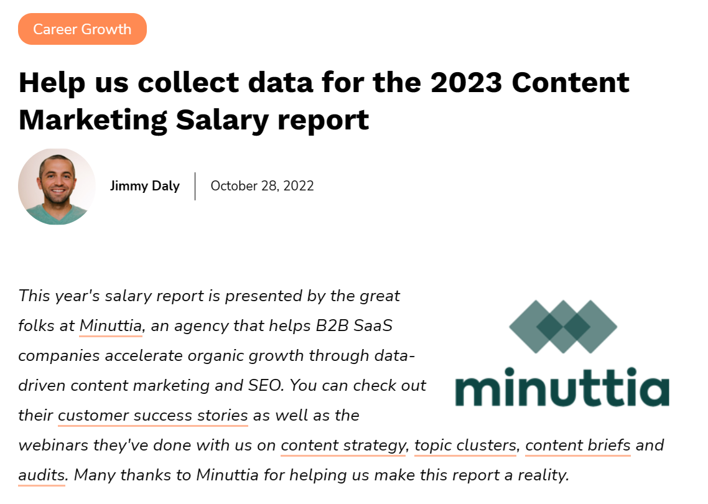This screenshot has width=708, height=504.
Task: Click the article headline's first line
Action: 324,83
